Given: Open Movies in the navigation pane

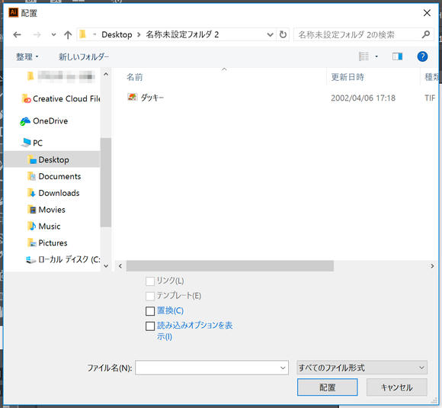Looking at the screenshot, I should pos(46,210).
